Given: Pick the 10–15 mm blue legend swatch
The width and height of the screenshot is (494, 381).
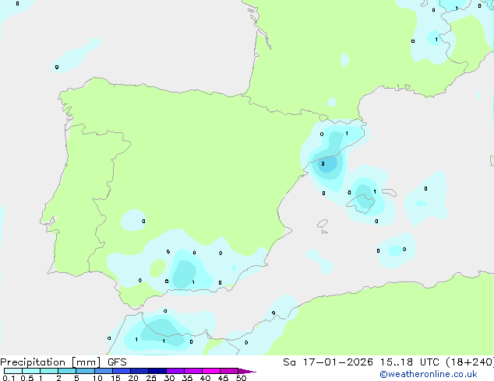Looking at the screenshot, I should 103,371.
